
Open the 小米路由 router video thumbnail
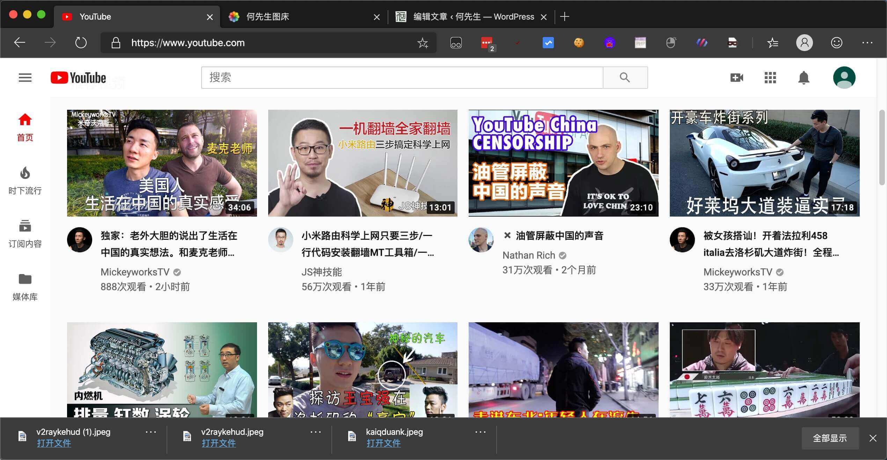362,163
